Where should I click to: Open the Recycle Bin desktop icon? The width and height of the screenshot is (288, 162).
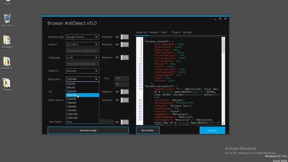7,20
